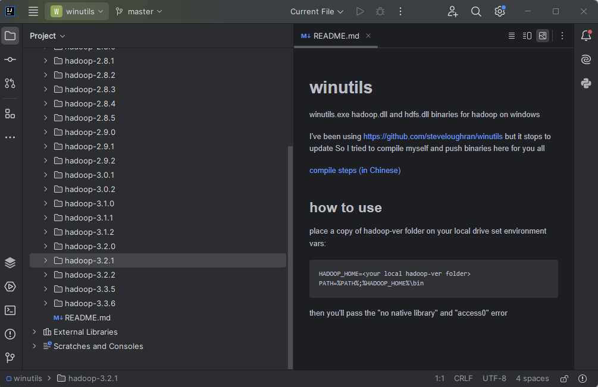Image resolution: width=598 pixels, height=387 pixels.
Task: Open the Current File run configuration dropdown
Action: click(x=317, y=11)
